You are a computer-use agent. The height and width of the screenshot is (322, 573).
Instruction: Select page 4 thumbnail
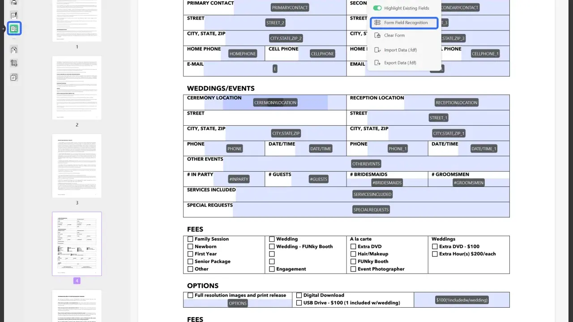point(77,244)
